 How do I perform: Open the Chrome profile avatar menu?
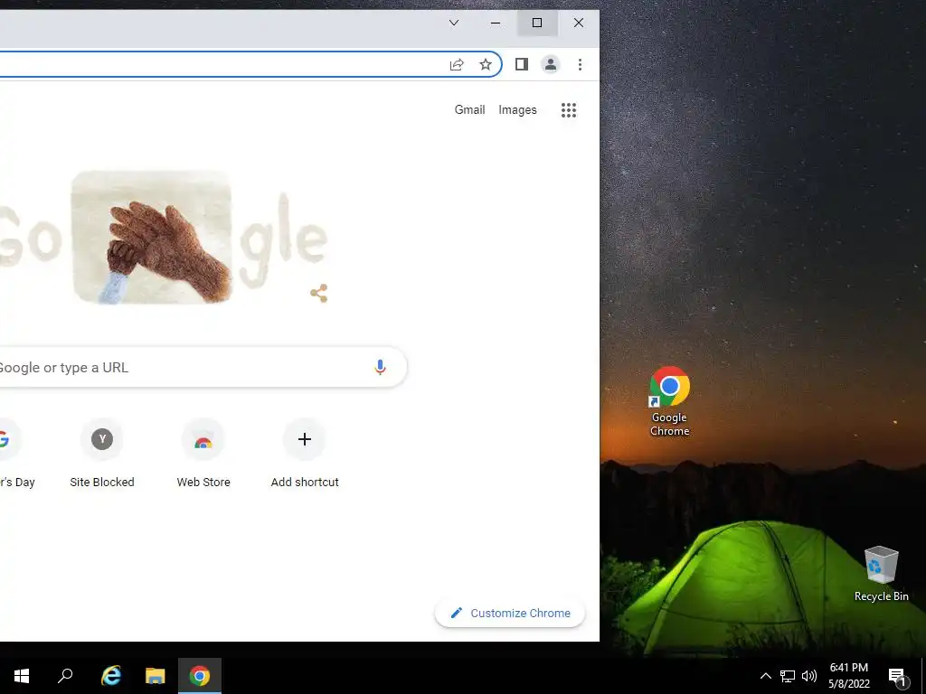pyautogui.click(x=551, y=64)
